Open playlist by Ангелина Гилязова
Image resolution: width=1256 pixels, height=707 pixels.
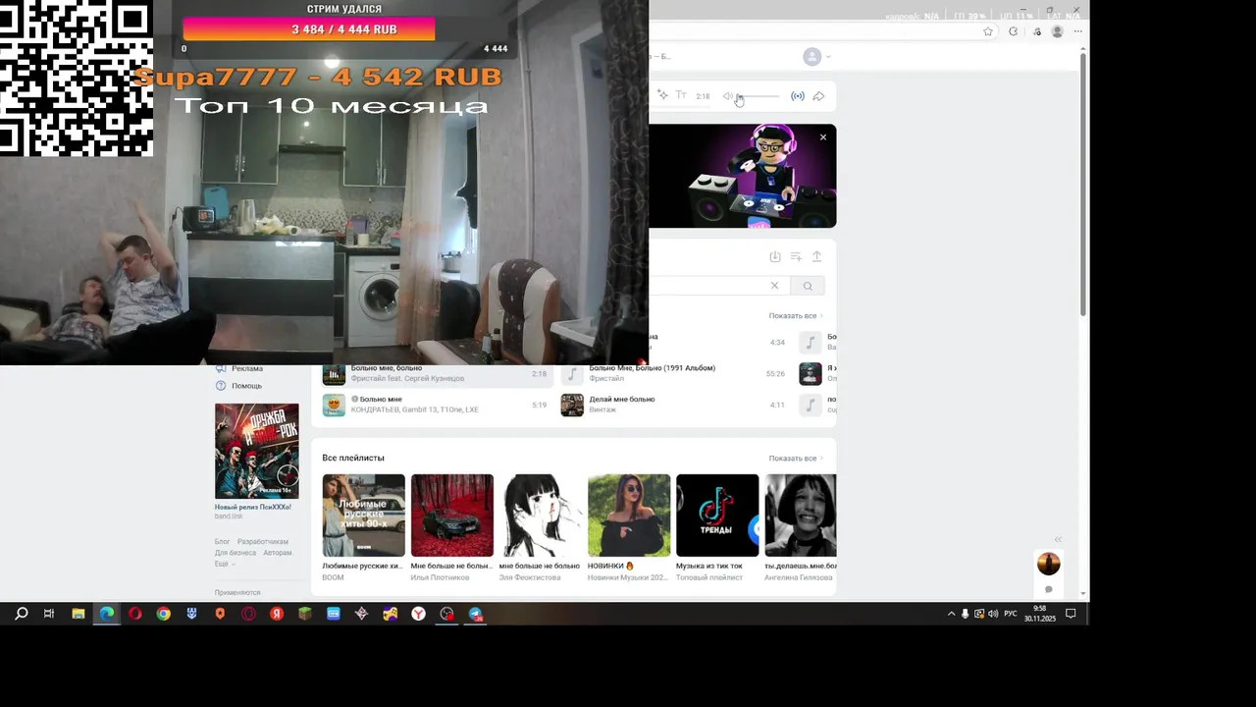(x=801, y=516)
